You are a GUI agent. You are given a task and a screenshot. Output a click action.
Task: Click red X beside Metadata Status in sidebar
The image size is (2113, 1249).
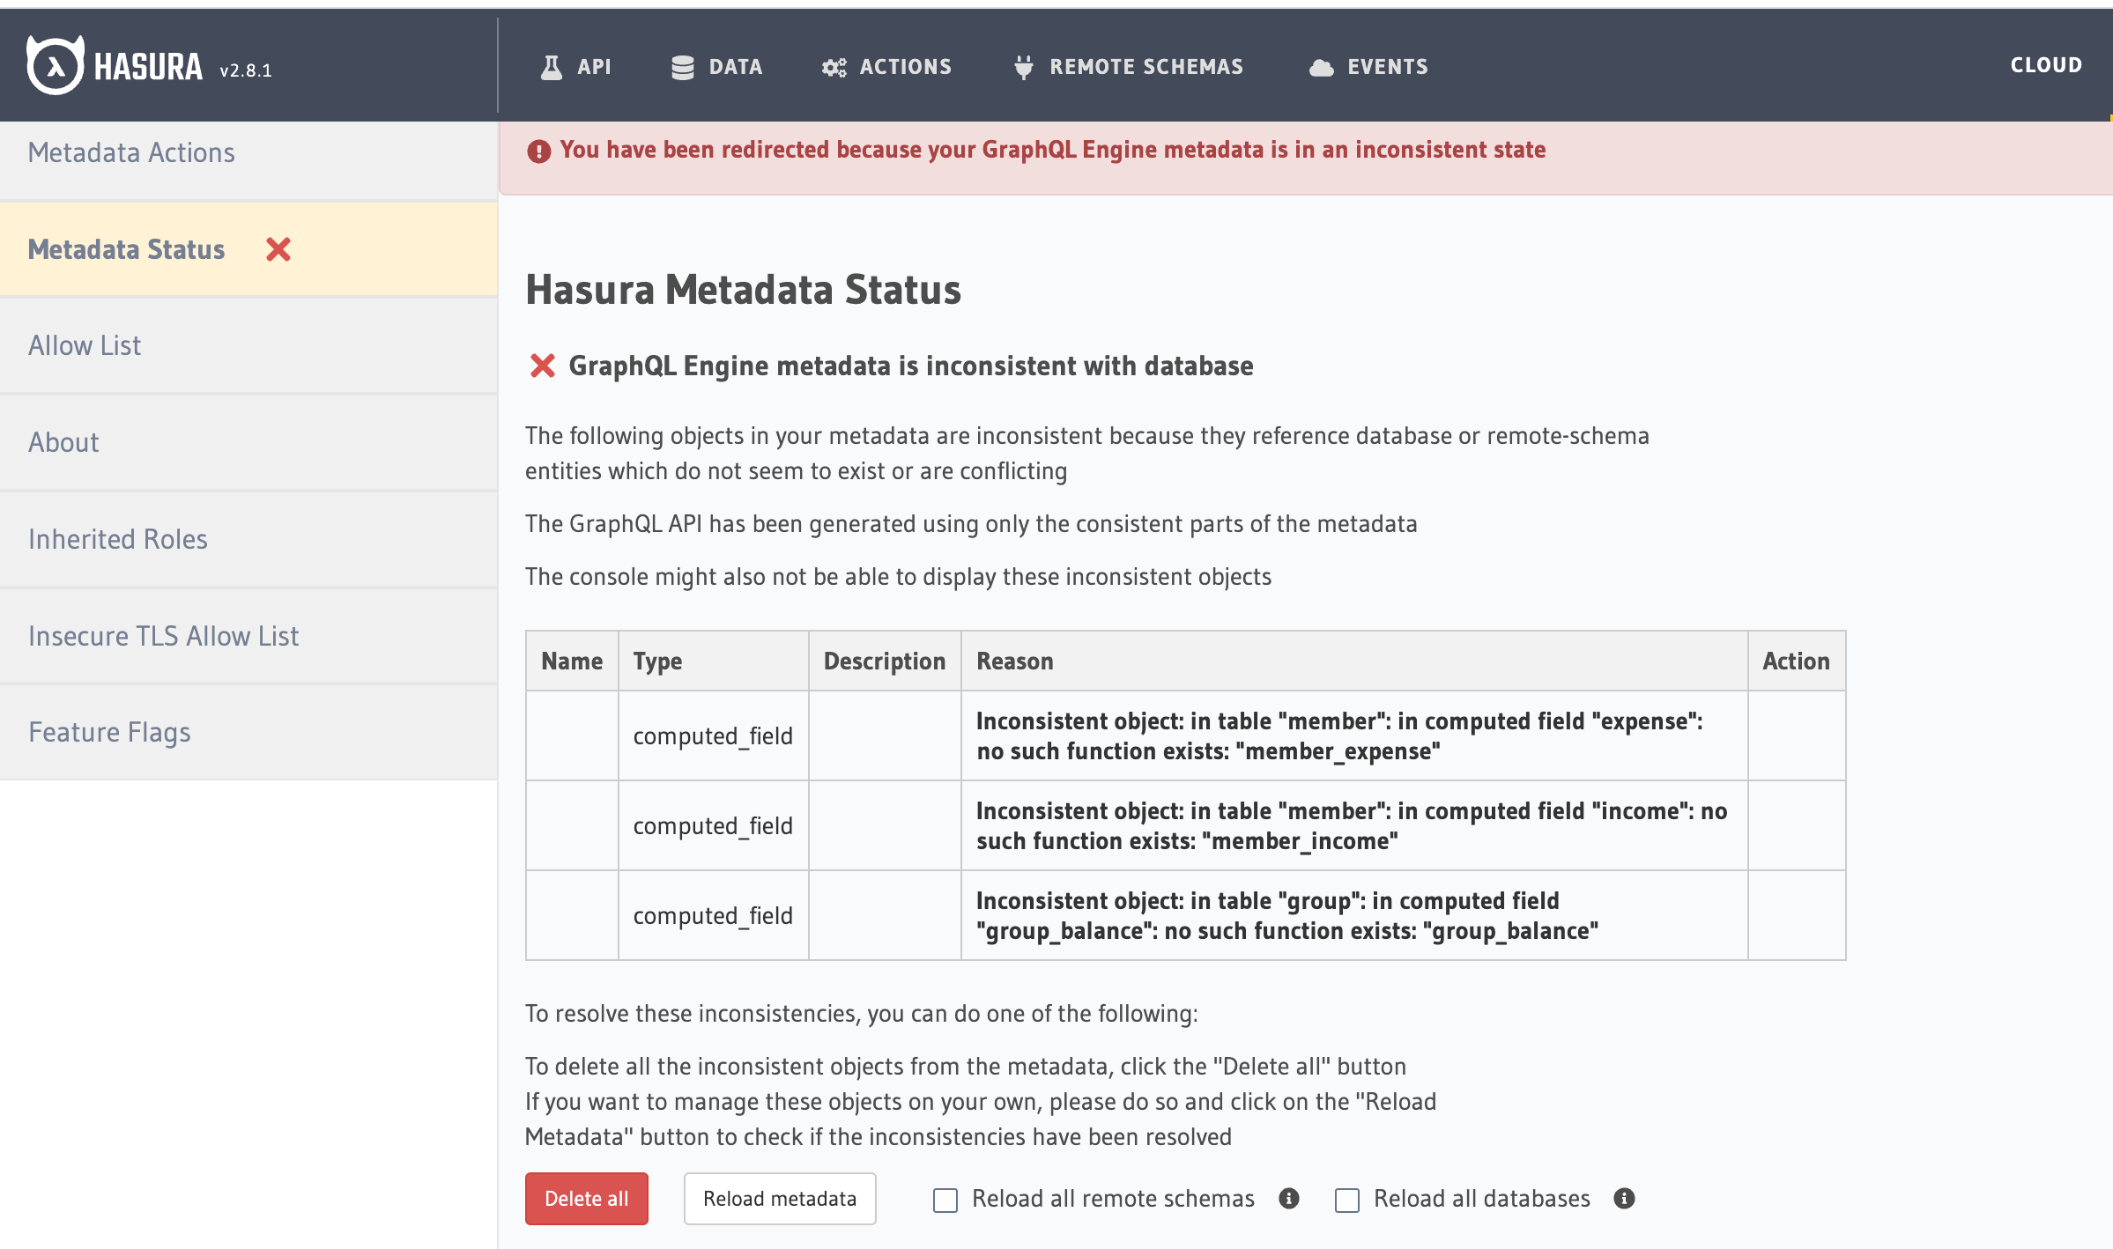coord(278,249)
